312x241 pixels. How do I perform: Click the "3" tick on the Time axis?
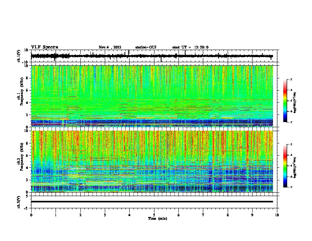[105, 215]
